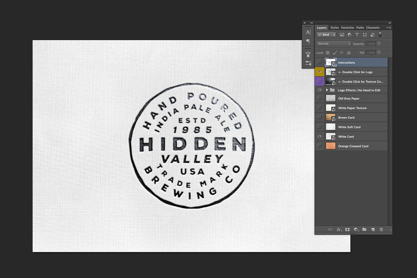
Task: Hide the Logo Effects group
Action: [319, 90]
